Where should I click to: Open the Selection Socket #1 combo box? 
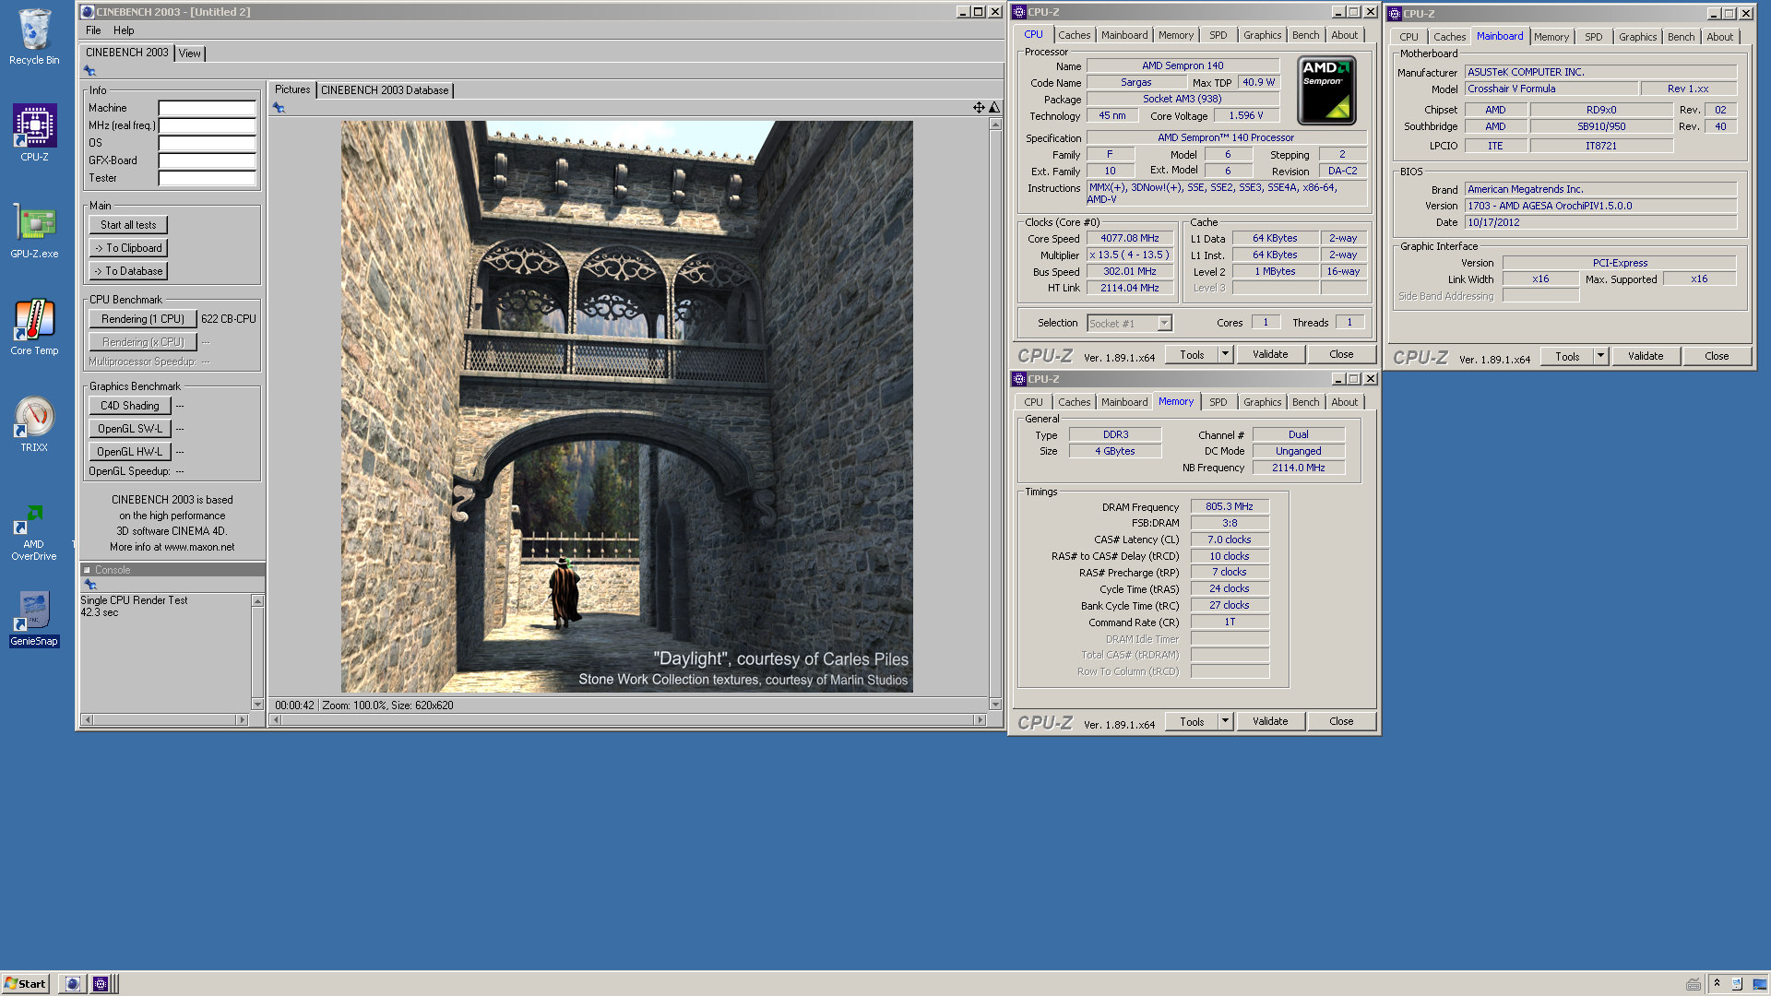point(1129,323)
